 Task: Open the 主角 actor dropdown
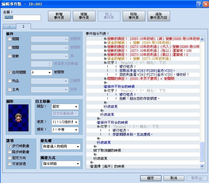coord(50,90)
